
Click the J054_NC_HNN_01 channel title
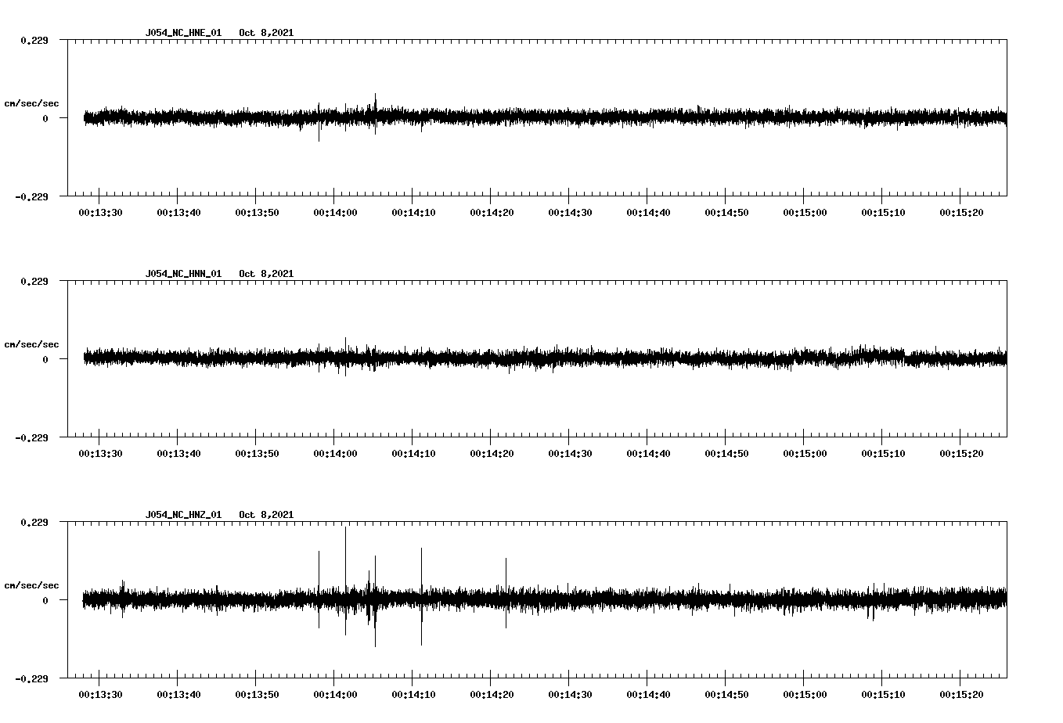(x=183, y=274)
